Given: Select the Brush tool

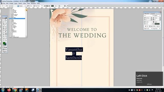Looking at the screenshot, I should pyautogui.click(x=6, y=26).
